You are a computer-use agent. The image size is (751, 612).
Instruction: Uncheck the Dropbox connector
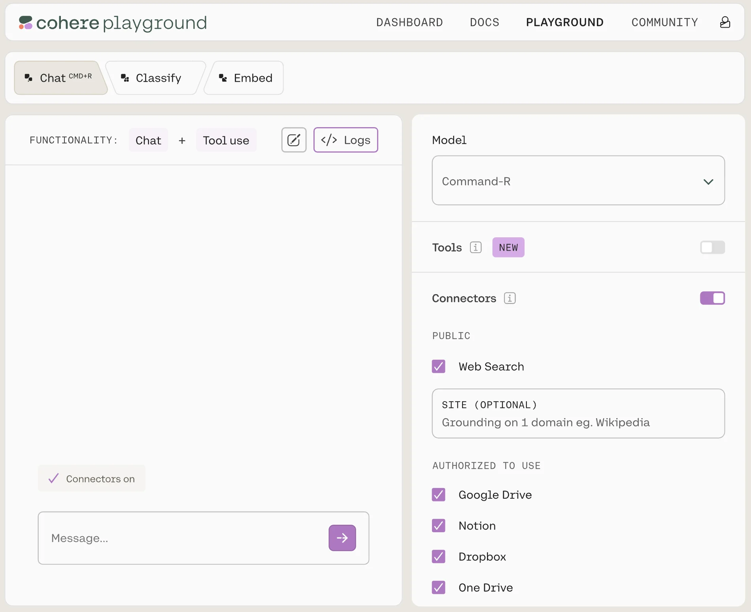(438, 556)
